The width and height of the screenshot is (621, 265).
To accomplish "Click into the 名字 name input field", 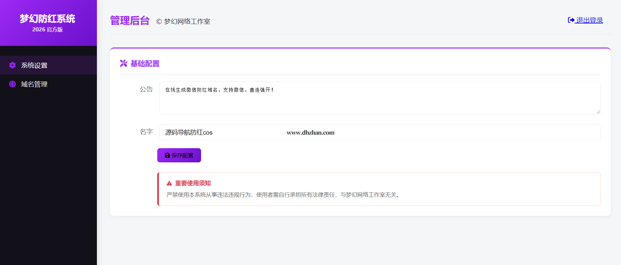I will [380, 132].
